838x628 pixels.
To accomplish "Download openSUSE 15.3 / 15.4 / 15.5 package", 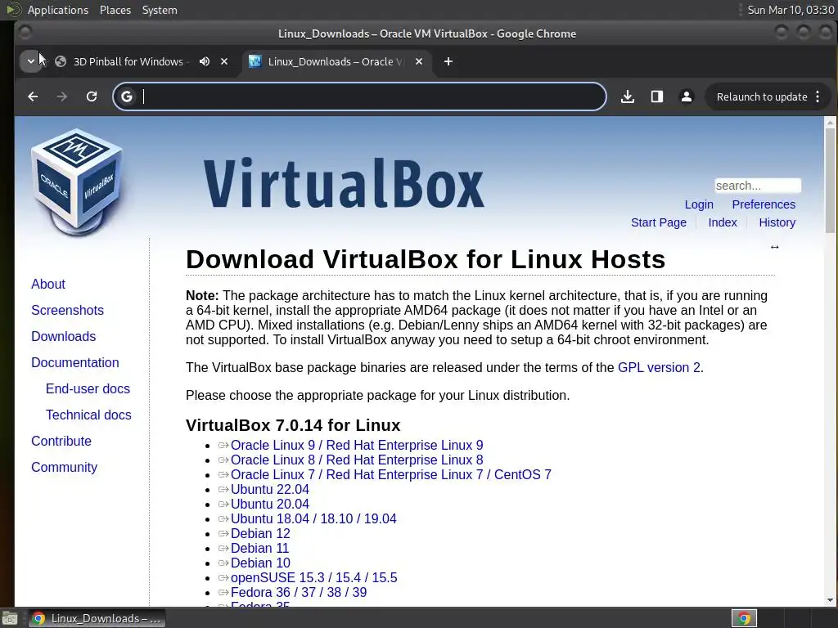I will pyautogui.click(x=313, y=578).
